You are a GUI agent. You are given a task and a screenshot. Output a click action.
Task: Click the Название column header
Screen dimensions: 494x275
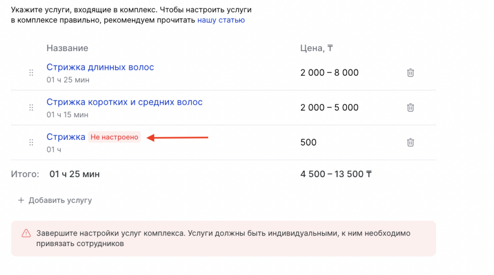(x=68, y=48)
